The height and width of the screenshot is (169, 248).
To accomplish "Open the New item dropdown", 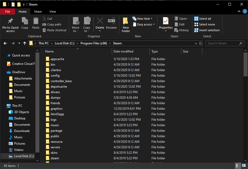I will [143, 19].
